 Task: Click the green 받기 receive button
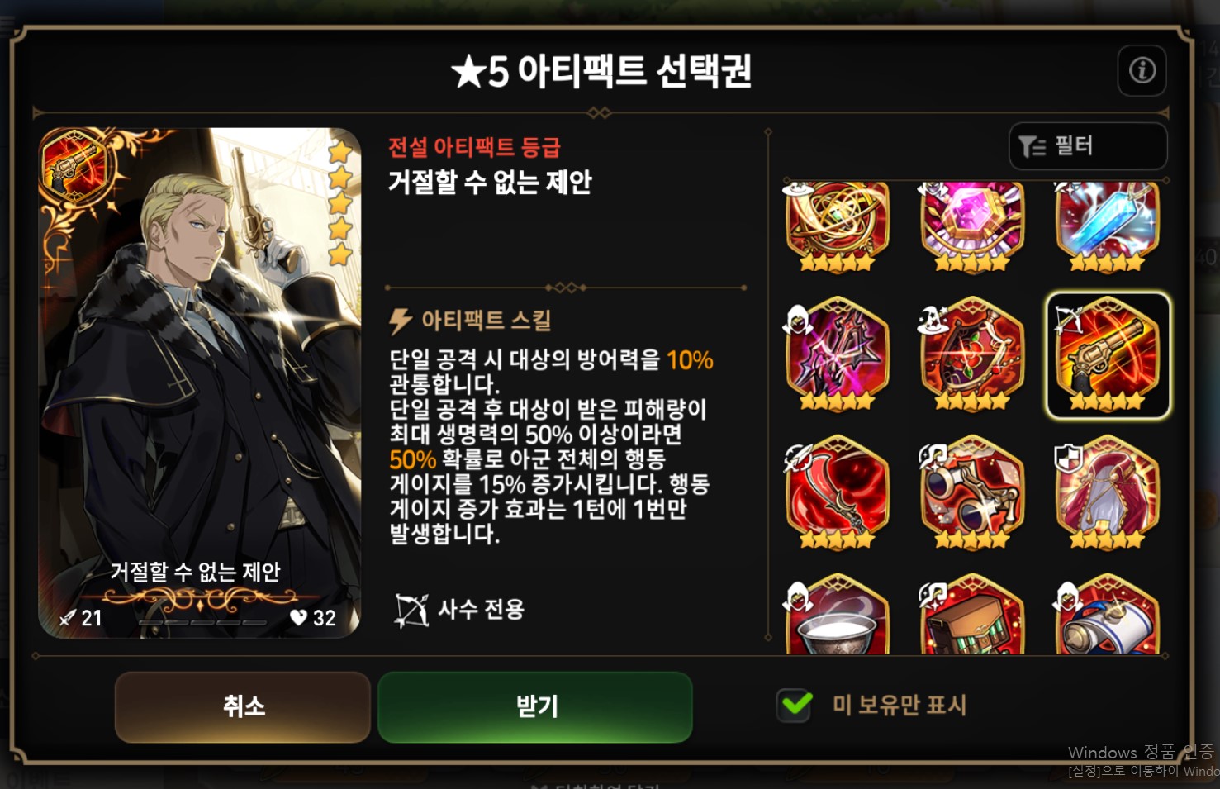(535, 706)
